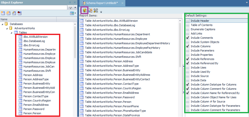Viewport: 249px width, 117px height.
Task: Click the third icon in the report toolbar
Action: (x=96, y=10)
